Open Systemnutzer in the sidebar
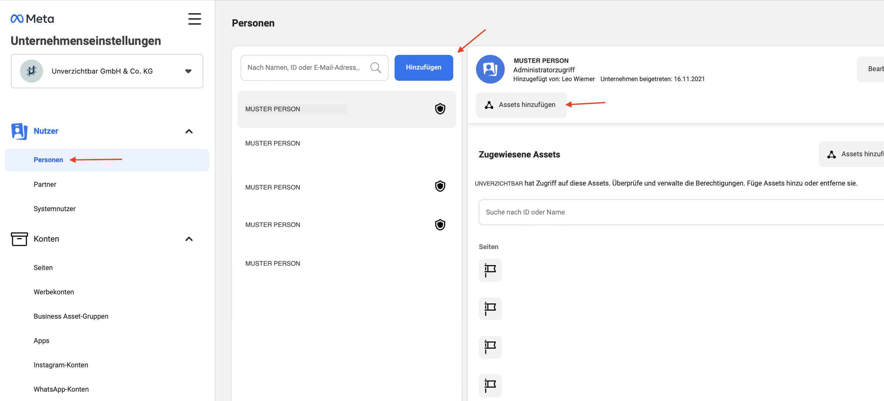 point(55,209)
